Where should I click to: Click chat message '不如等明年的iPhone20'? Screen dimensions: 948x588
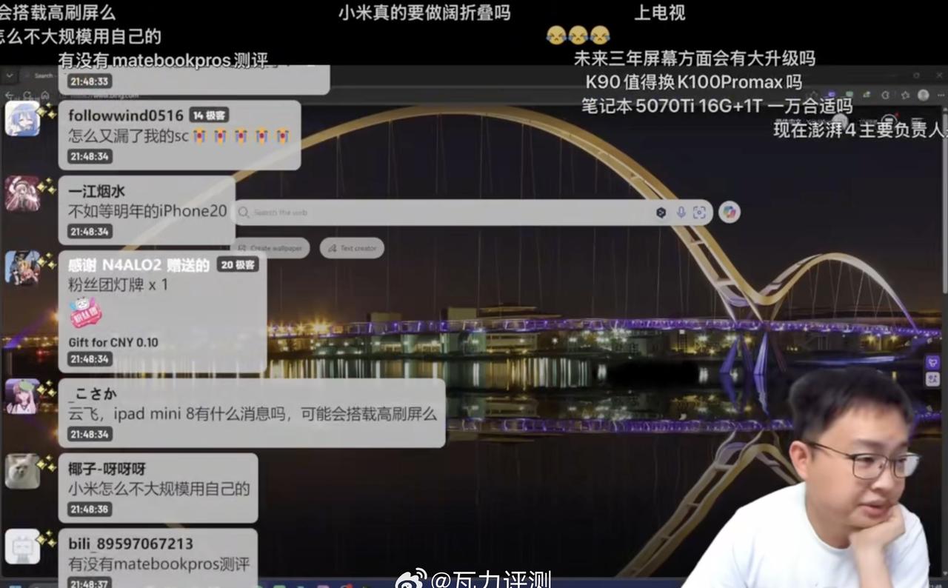point(147,211)
